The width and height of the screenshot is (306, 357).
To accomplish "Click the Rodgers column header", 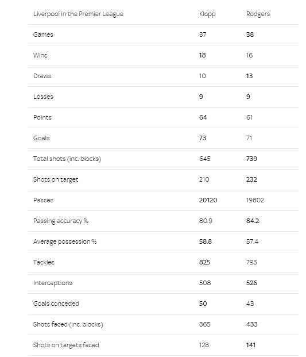I will click(x=258, y=14).
